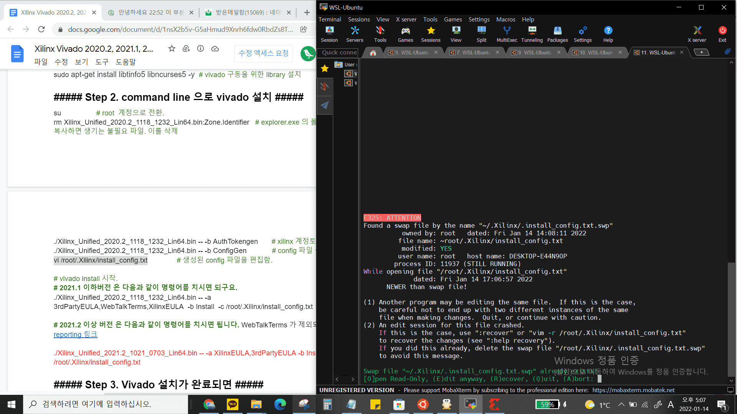The height and width of the screenshot is (414, 737).
Task: Click the 수정 액세스 요청 button
Action: click(263, 53)
